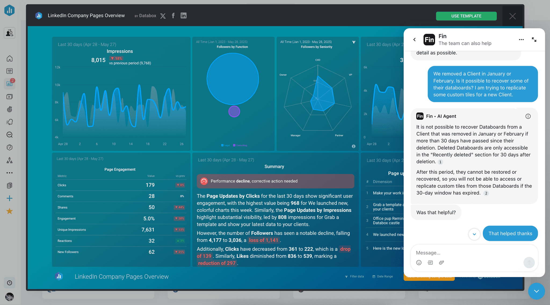The image size is (550, 305).
Task: Open the clock history sidebar icon
Action: pyautogui.click(x=9, y=283)
